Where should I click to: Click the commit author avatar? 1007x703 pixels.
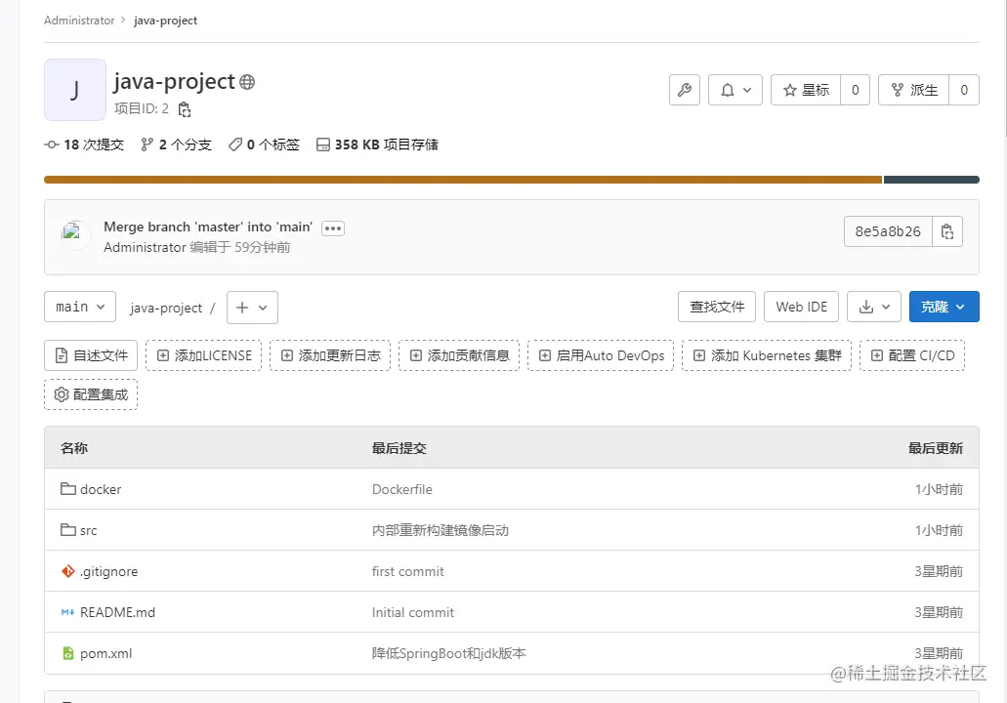(74, 235)
